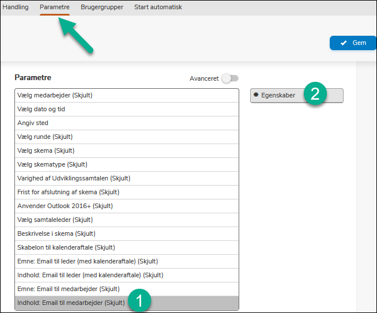Image resolution: width=377 pixels, height=313 pixels.
Task: Select 'Anvender Outlook 2016+ (Skjult)' parameter
Action: click(65, 206)
